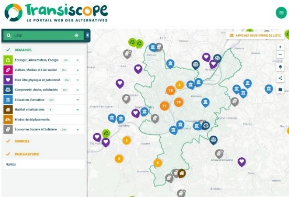Collapse the sidebar with the arrow handle
Viewport: 289px width, 197px height.
87,35
